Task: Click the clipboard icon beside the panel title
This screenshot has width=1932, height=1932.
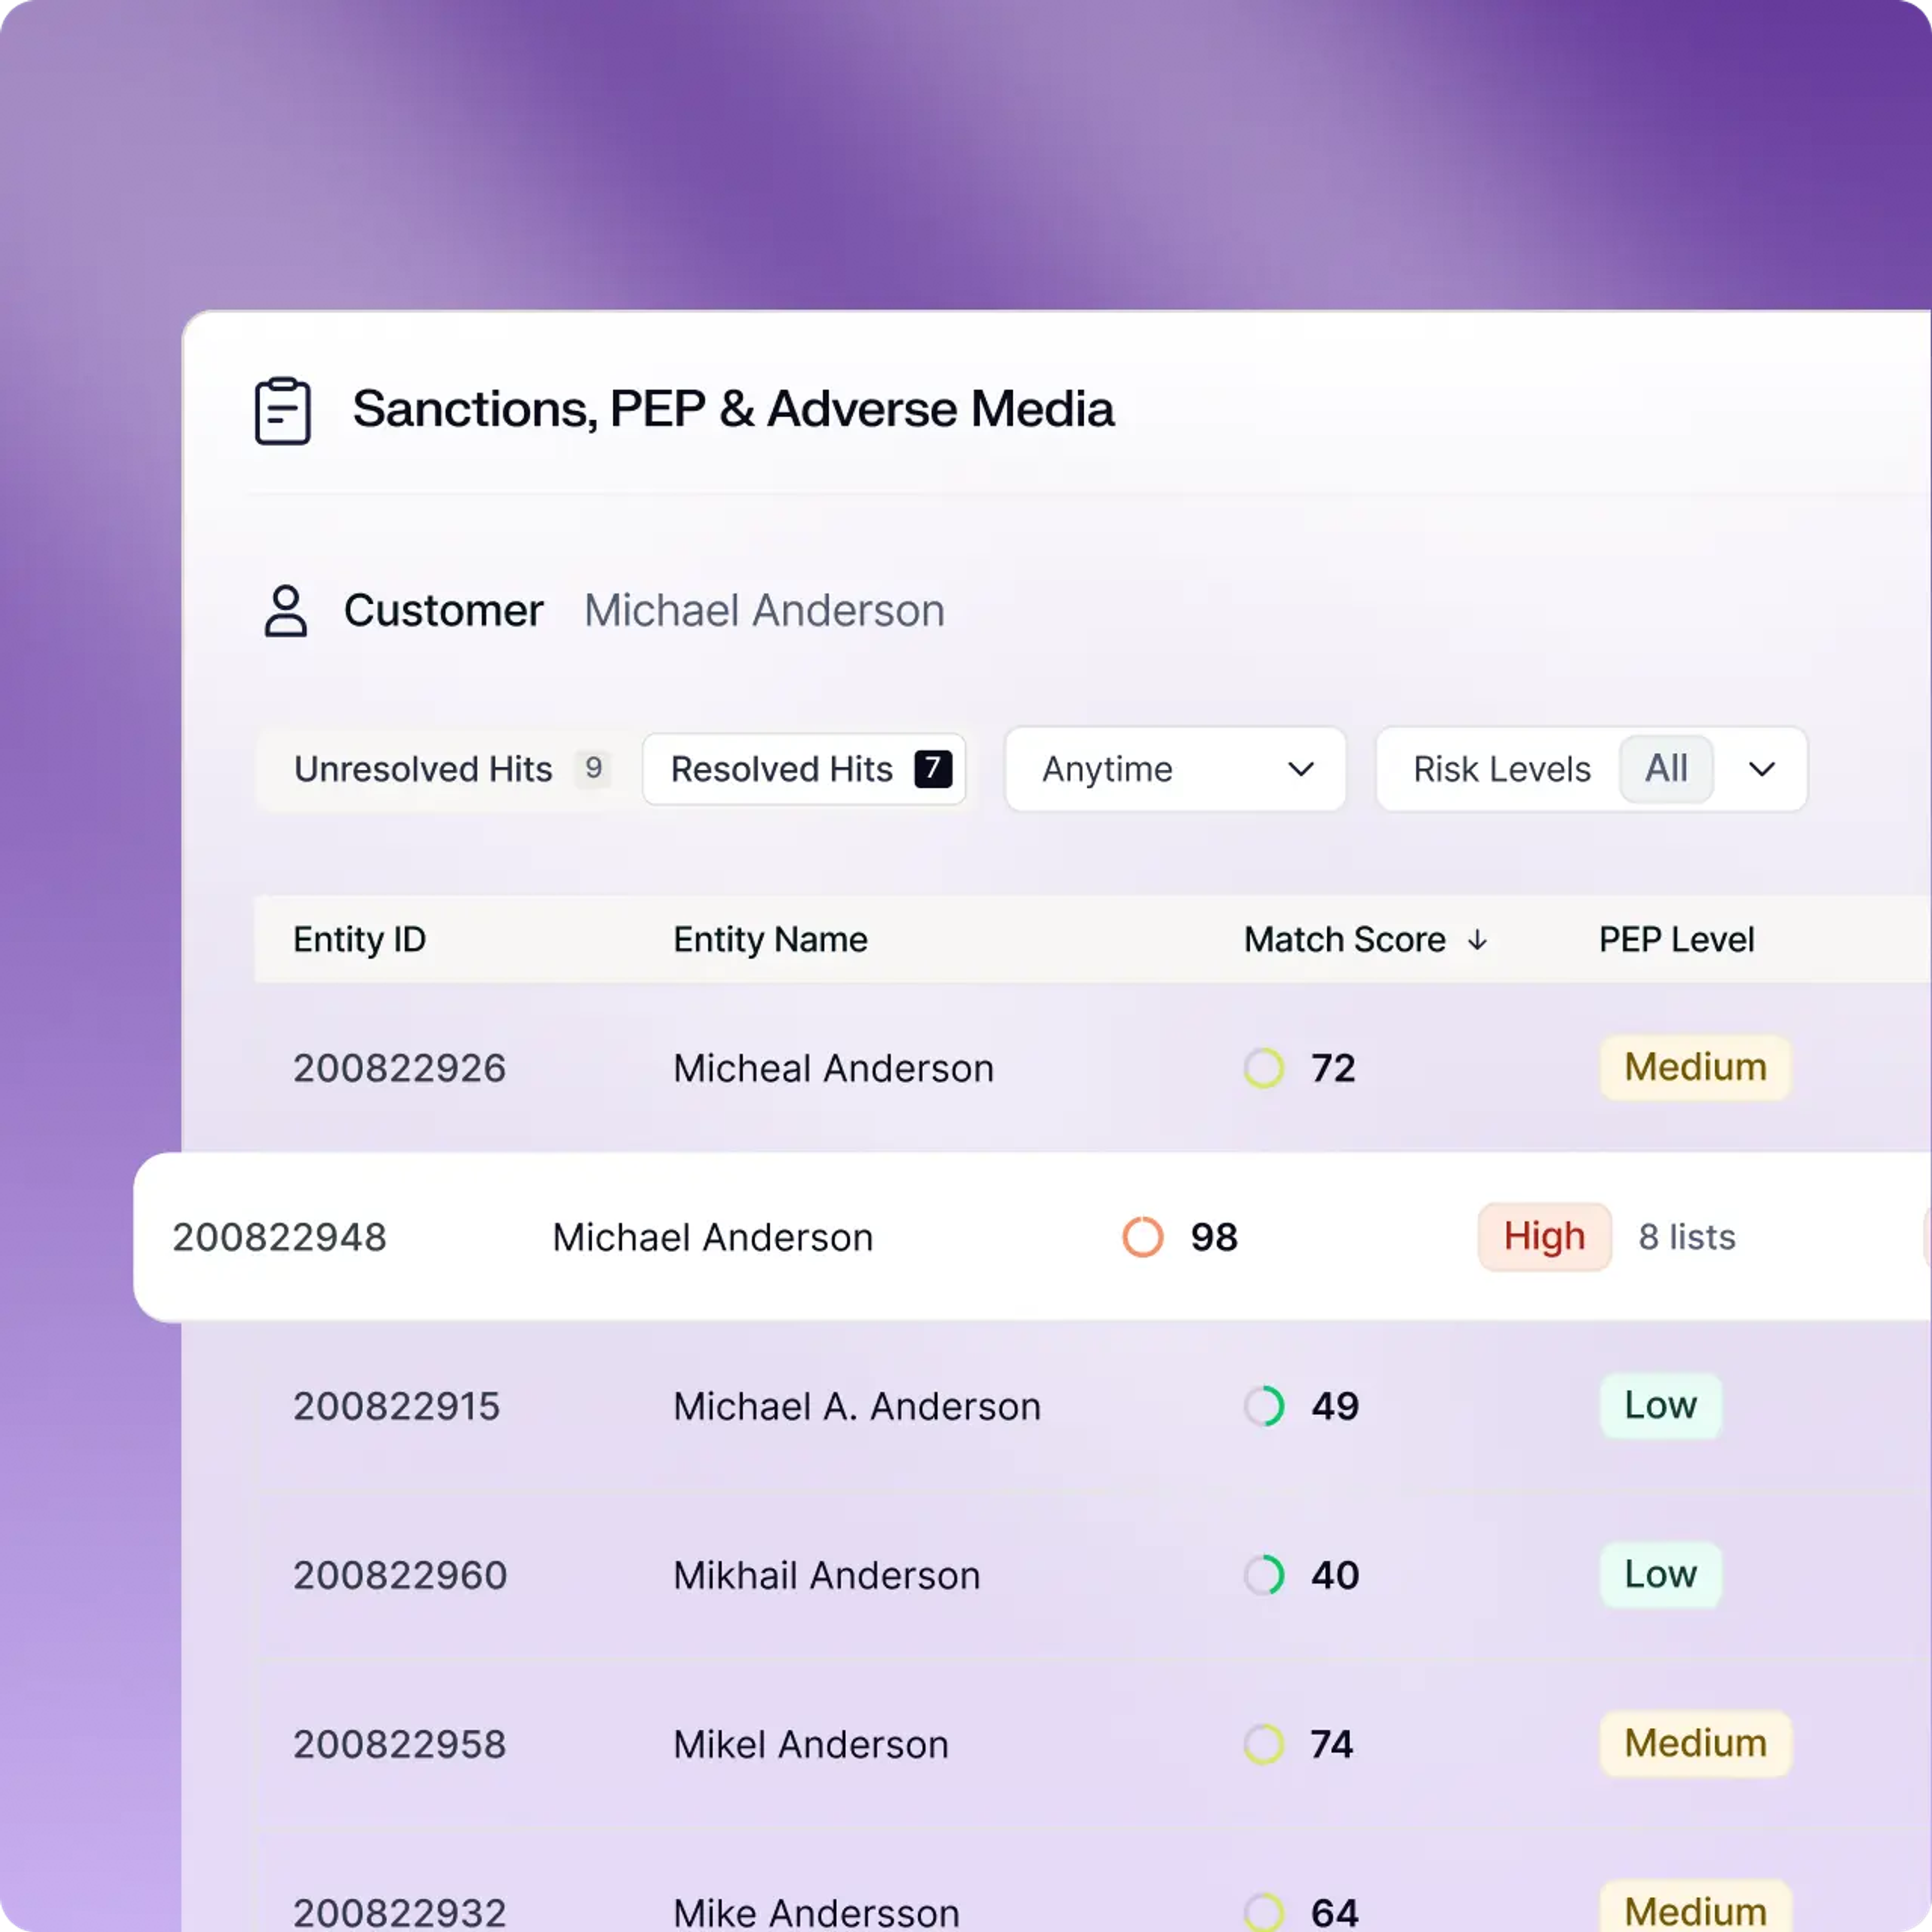Action: click(284, 410)
